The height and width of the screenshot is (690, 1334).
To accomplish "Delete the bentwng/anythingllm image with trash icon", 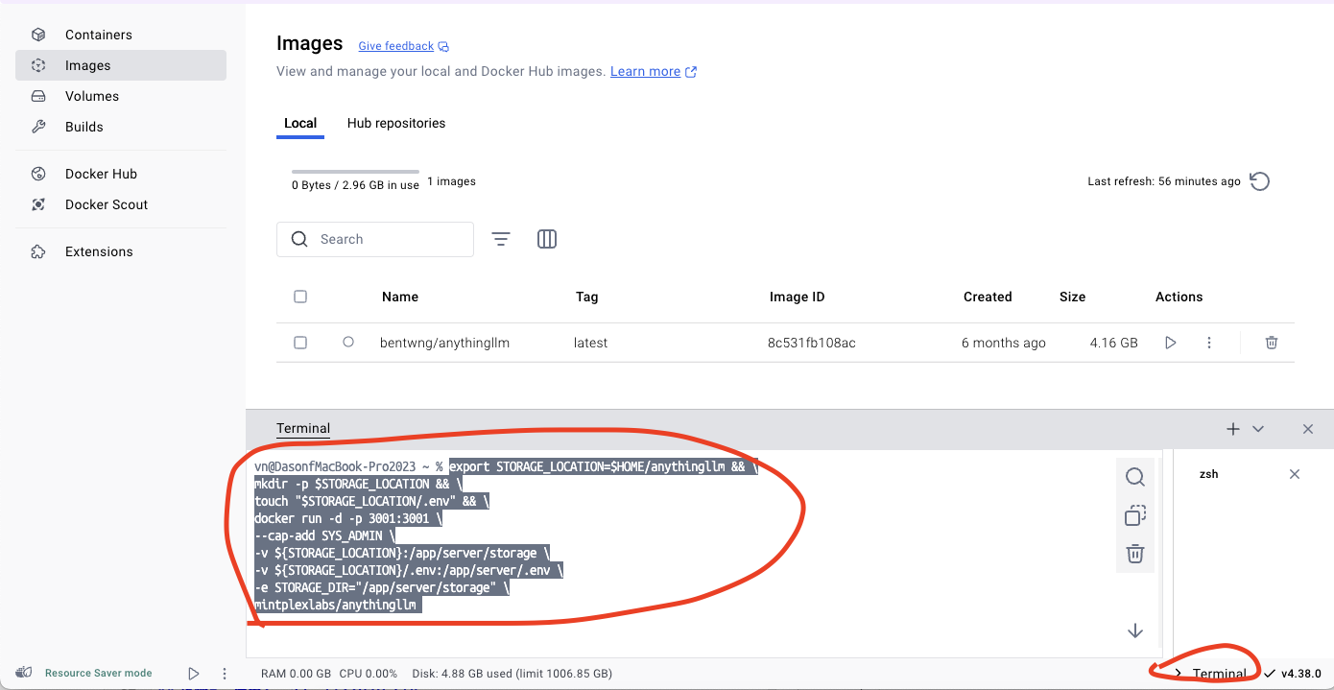I will tap(1272, 343).
